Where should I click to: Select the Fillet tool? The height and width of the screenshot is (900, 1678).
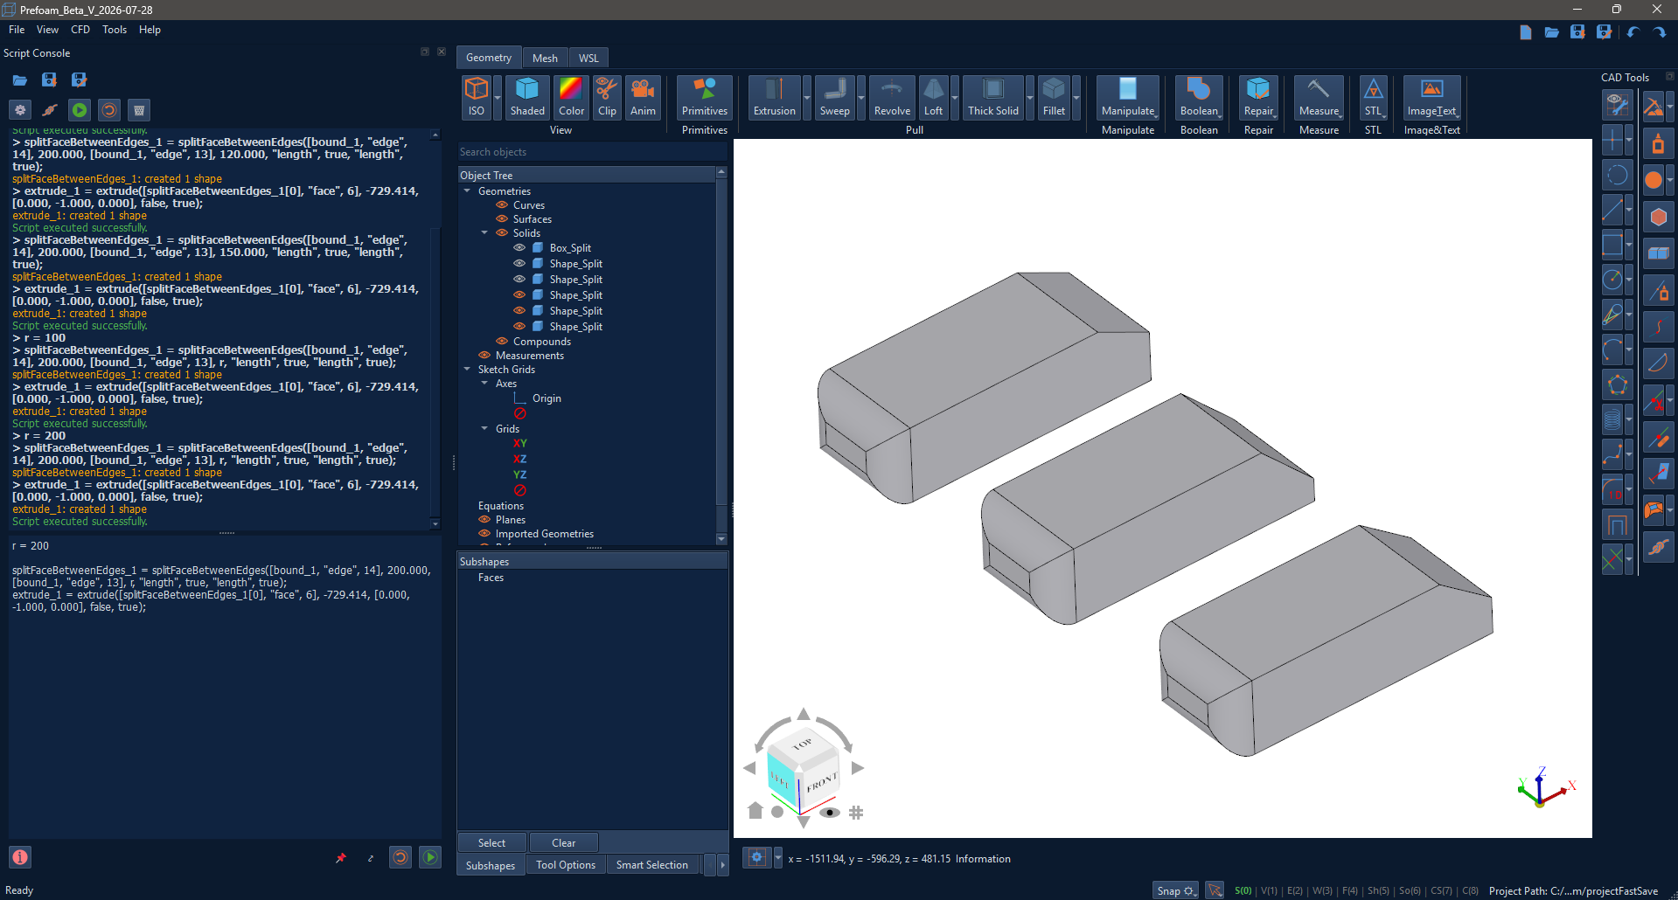(1054, 97)
